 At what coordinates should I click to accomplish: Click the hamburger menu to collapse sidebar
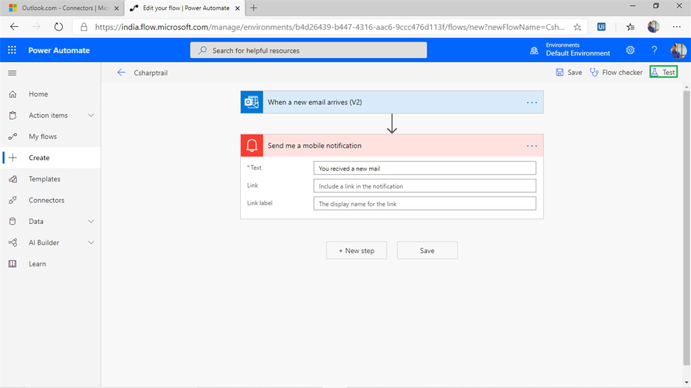tap(12, 73)
